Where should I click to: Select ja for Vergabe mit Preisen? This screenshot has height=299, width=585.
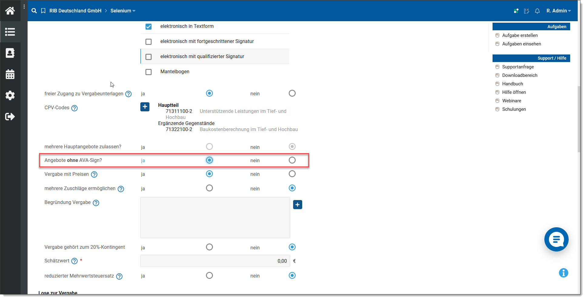coord(209,174)
